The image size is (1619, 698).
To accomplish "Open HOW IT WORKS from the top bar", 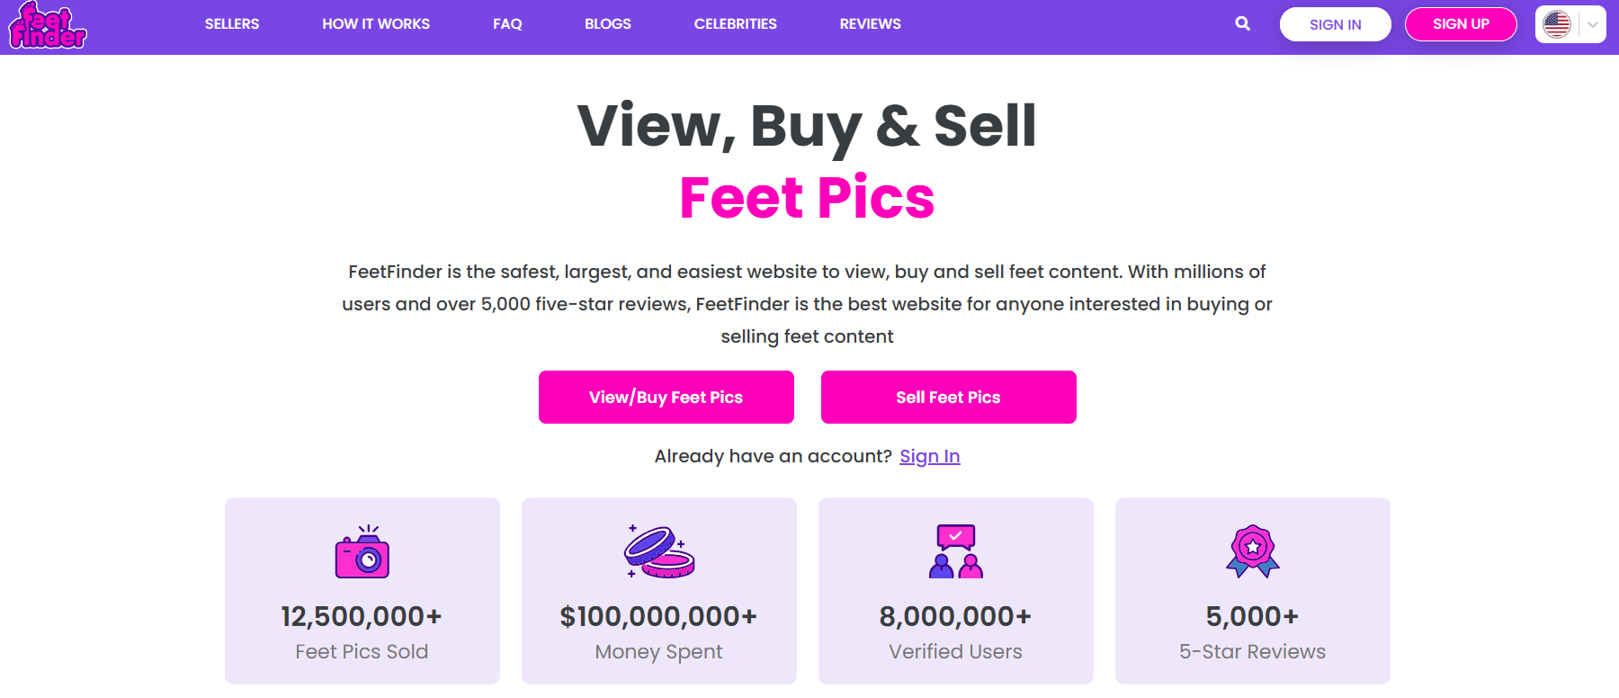I will pos(375,23).
